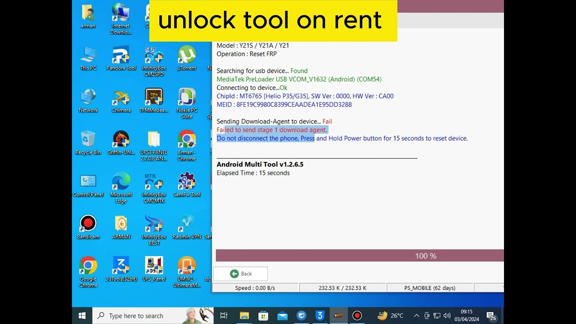This screenshot has width=576, height=324.
Task: Open Arman - Chrome shortcut
Action: [187, 146]
